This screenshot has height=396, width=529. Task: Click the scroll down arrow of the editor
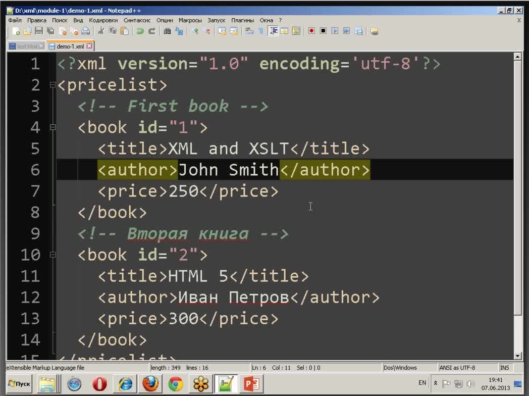(517, 356)
